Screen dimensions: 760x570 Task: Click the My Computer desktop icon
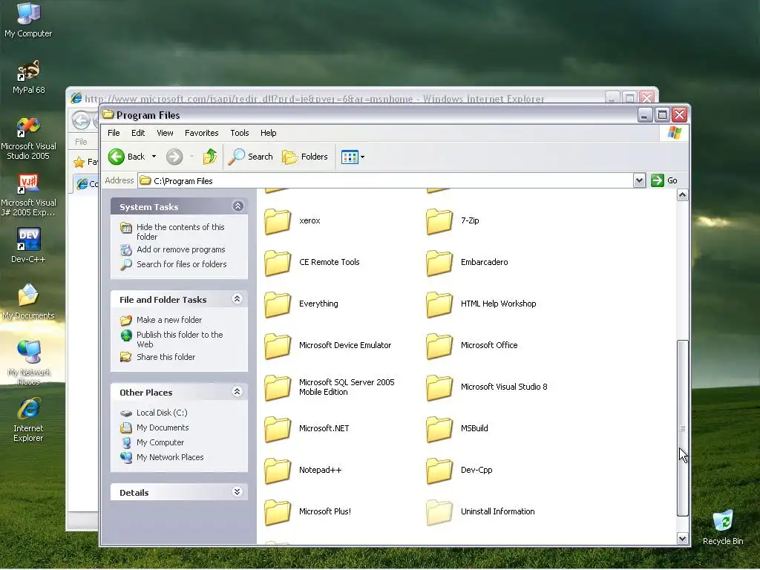click(28, 20)
